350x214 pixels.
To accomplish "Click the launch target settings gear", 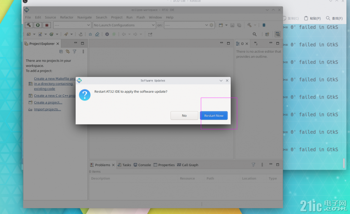I will (x=211, y=25).
